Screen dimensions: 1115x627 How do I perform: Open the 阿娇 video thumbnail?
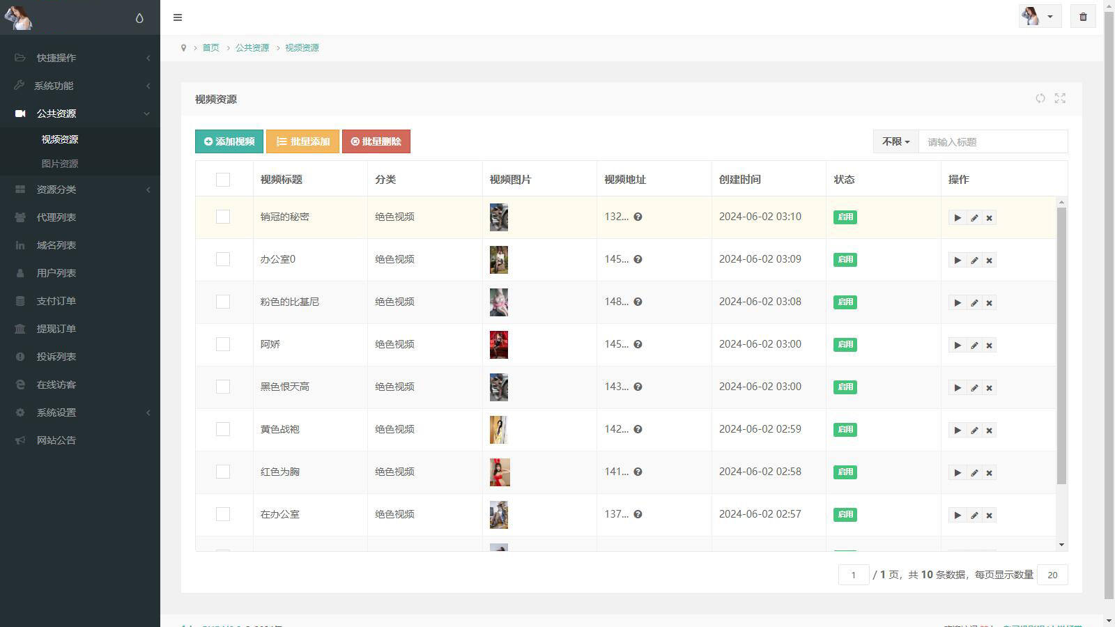499,345
